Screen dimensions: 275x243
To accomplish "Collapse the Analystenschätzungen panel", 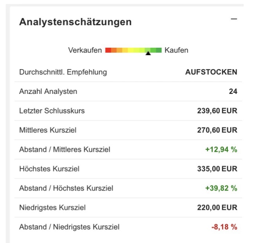I will pyautogui.click(x=234, y=19).
